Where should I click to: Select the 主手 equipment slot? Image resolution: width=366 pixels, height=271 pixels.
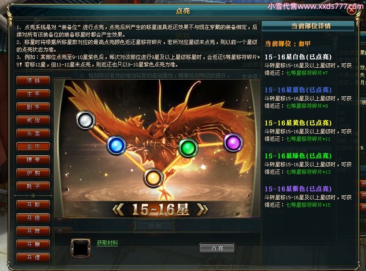coord(33,94)
